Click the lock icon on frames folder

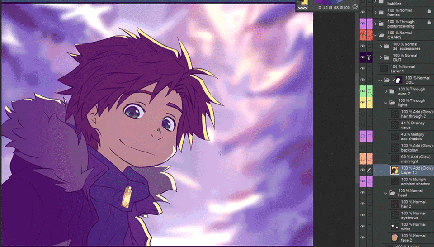(429, 11)
